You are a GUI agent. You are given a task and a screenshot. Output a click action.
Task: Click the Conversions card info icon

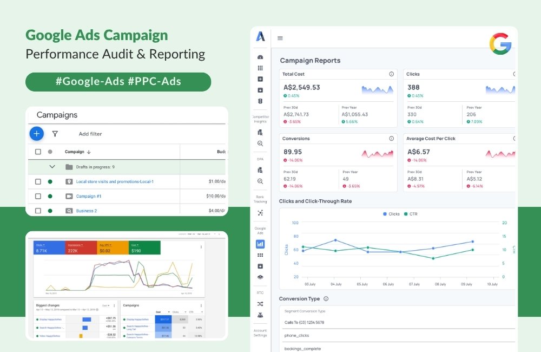coord(391,139)
